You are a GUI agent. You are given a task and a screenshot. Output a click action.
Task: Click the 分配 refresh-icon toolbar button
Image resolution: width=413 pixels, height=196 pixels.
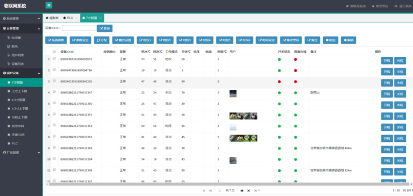(102, 40)
